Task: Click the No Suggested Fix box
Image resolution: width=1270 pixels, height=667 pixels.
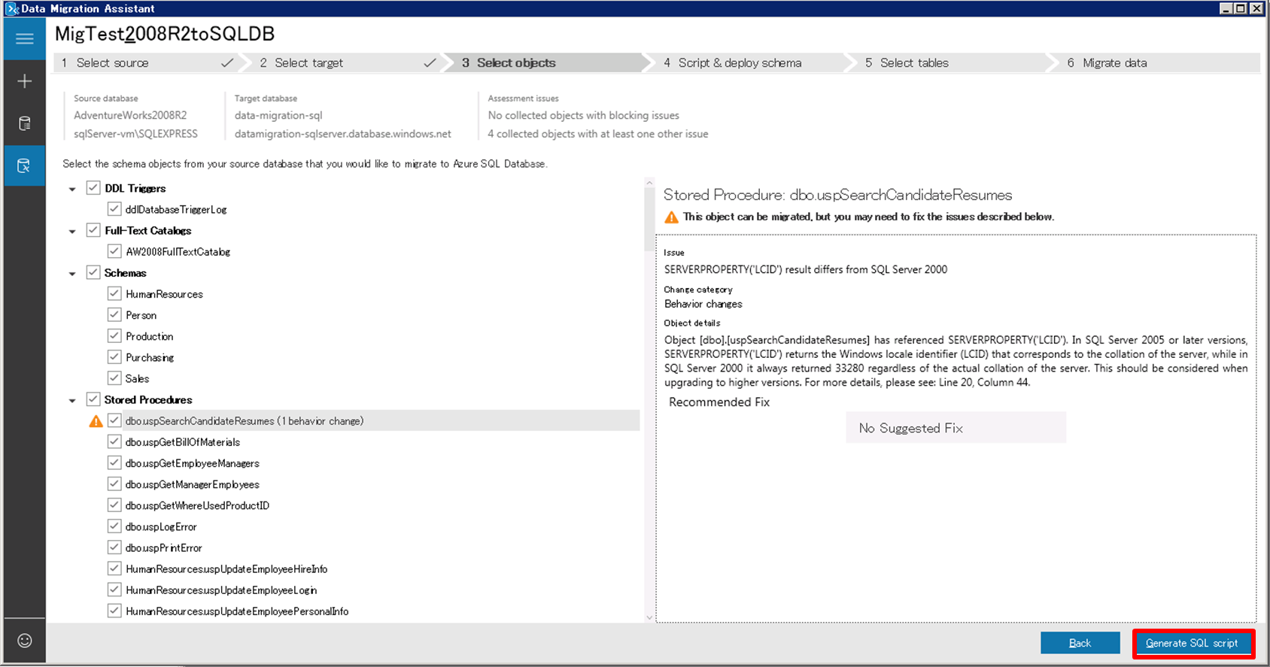Action: point(956,427)
